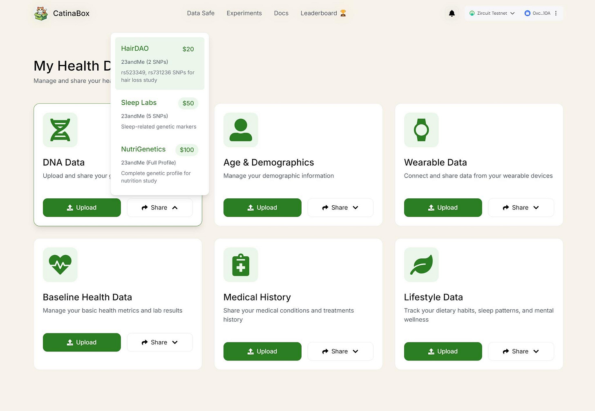The width and height of the screenshot is (595, 411).
Task: Click the "Age & Demographics" title
Action: 268,162
